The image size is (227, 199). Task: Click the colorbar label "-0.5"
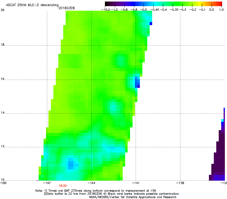[x=144, y=10]
